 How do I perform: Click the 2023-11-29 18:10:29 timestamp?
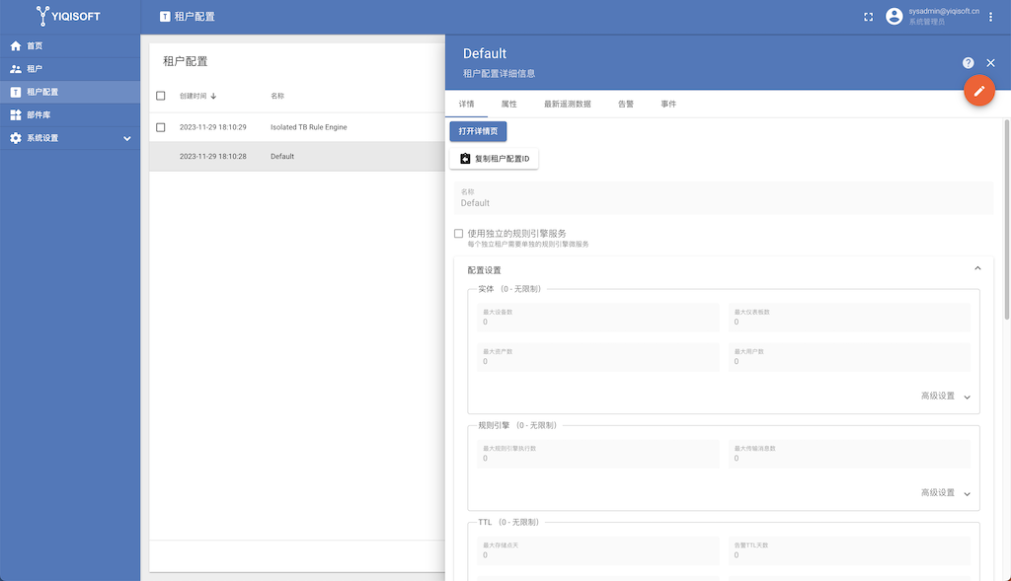coord(213,127)
